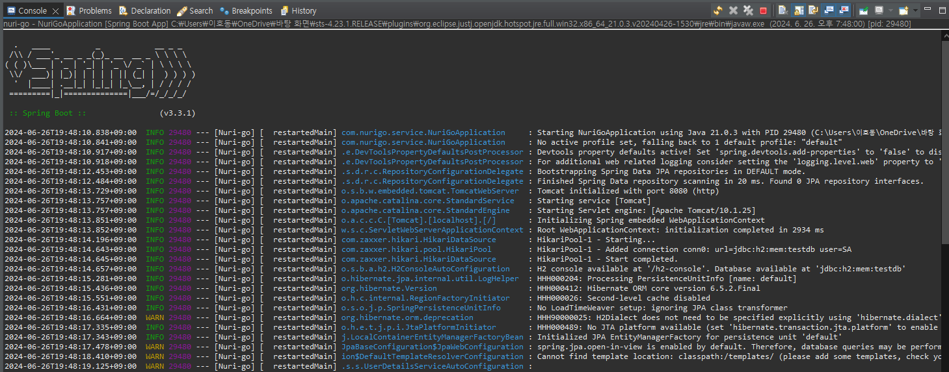Click 'No active profile set' log message
The width and height of the screenshot is (949, 372).
[x=689, y=142]
